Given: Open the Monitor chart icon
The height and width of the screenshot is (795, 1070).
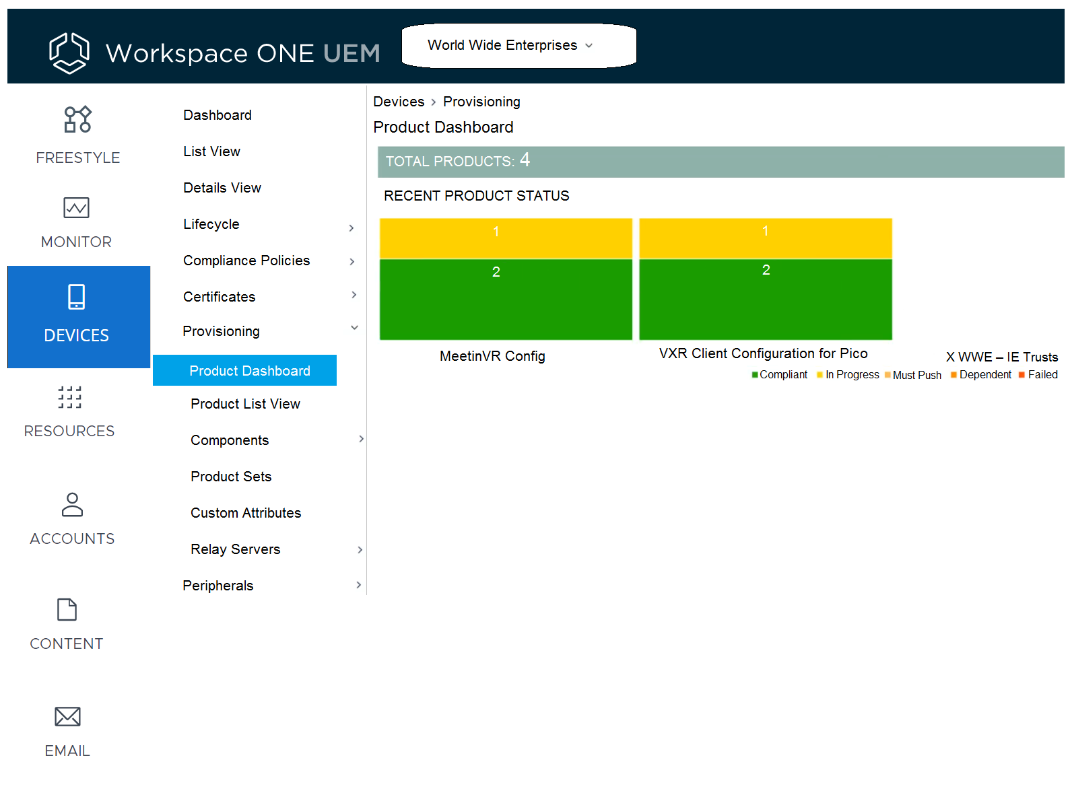Looking at the screenshot, I should point(76,207).
